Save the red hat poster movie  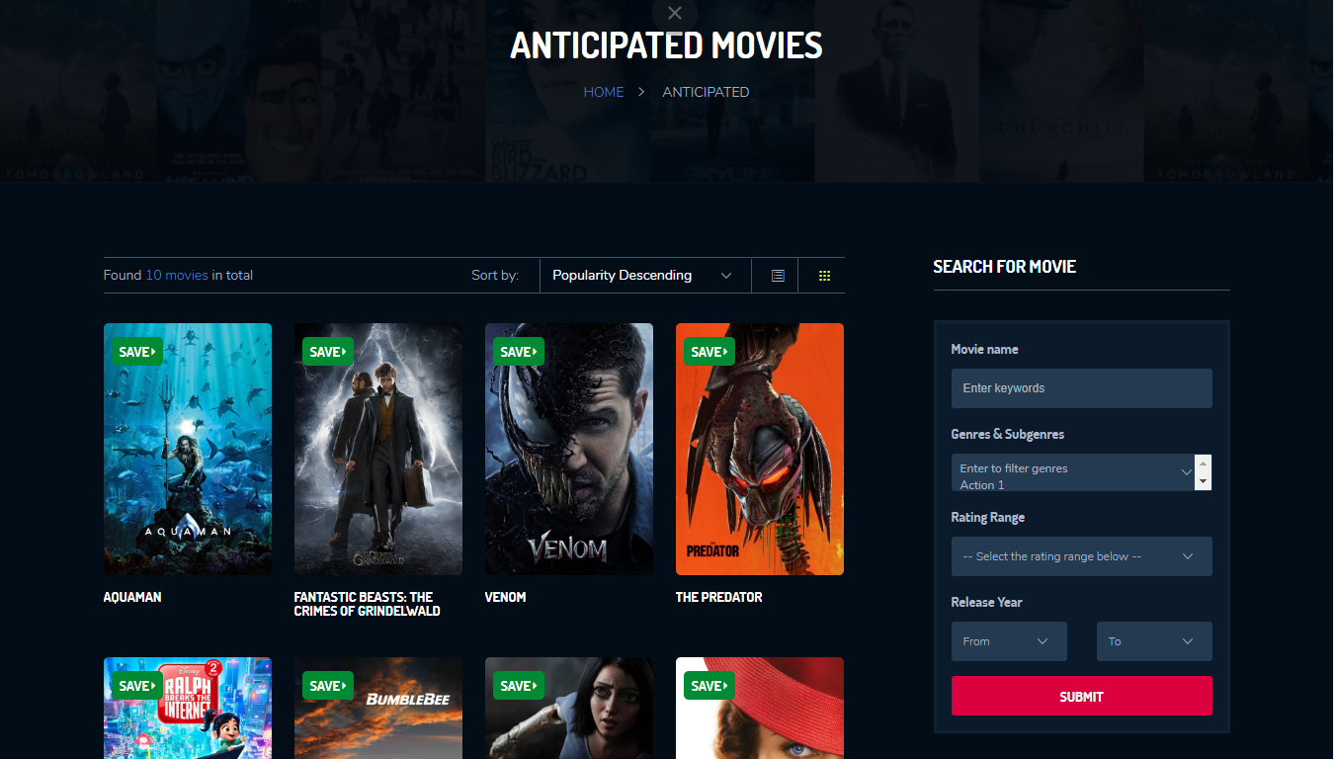(709, 686)
